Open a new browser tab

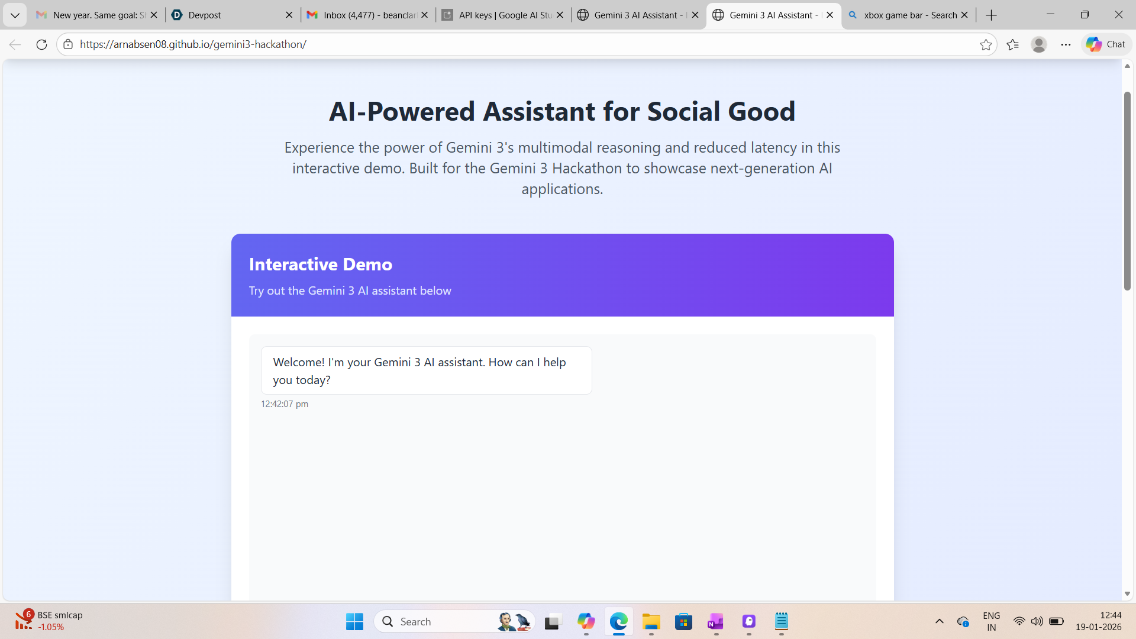[992, 15]
